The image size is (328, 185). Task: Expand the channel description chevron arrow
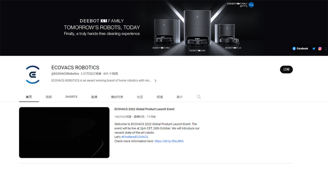[155, 81]
